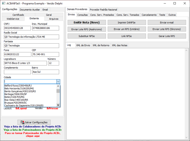Screen dimensions: 190x141
Task: Click the Salvar Configurações button
Action: pos(34,122)
